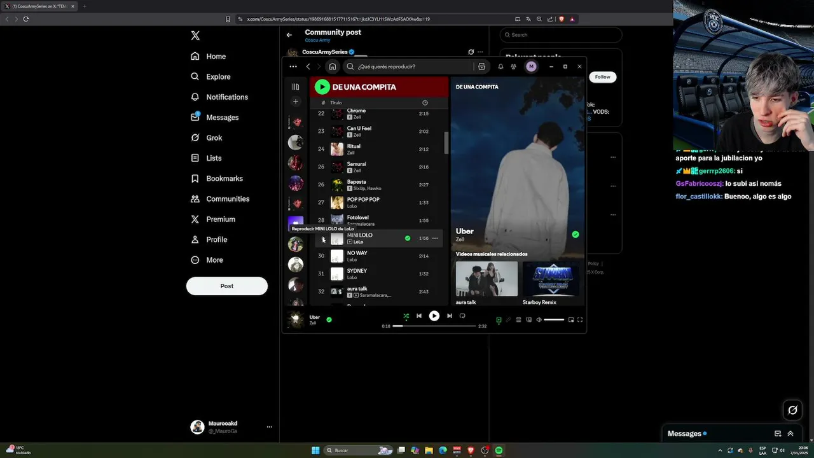Open Explore in X sidebar
This screenshot has width=814, height=458.
[x=210, y=76]
